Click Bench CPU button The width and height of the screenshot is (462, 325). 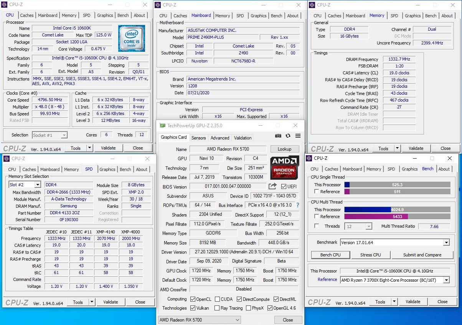tap(330, 255)
